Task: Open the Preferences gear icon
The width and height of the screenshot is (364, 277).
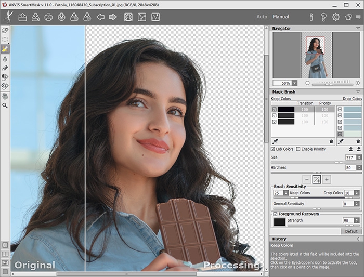Action: (x=335, y=17)
